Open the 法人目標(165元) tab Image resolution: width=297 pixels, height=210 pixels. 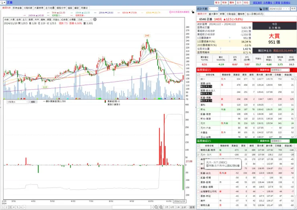(255, 14)
